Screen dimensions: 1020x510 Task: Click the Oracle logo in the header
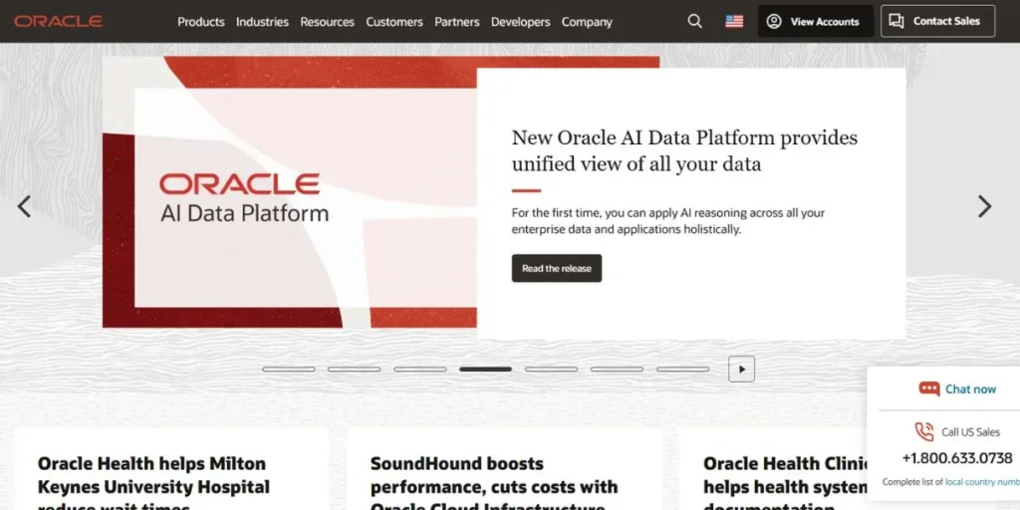coord(59,22)
